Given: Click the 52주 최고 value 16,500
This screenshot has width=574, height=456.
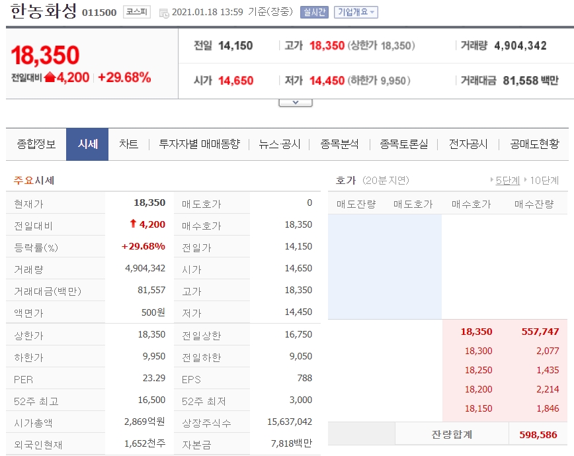Looking at the screenshot, I should click(151, 400).
